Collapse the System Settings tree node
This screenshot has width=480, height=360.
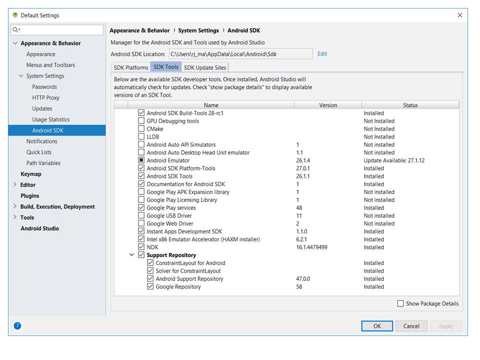point(21,76)
